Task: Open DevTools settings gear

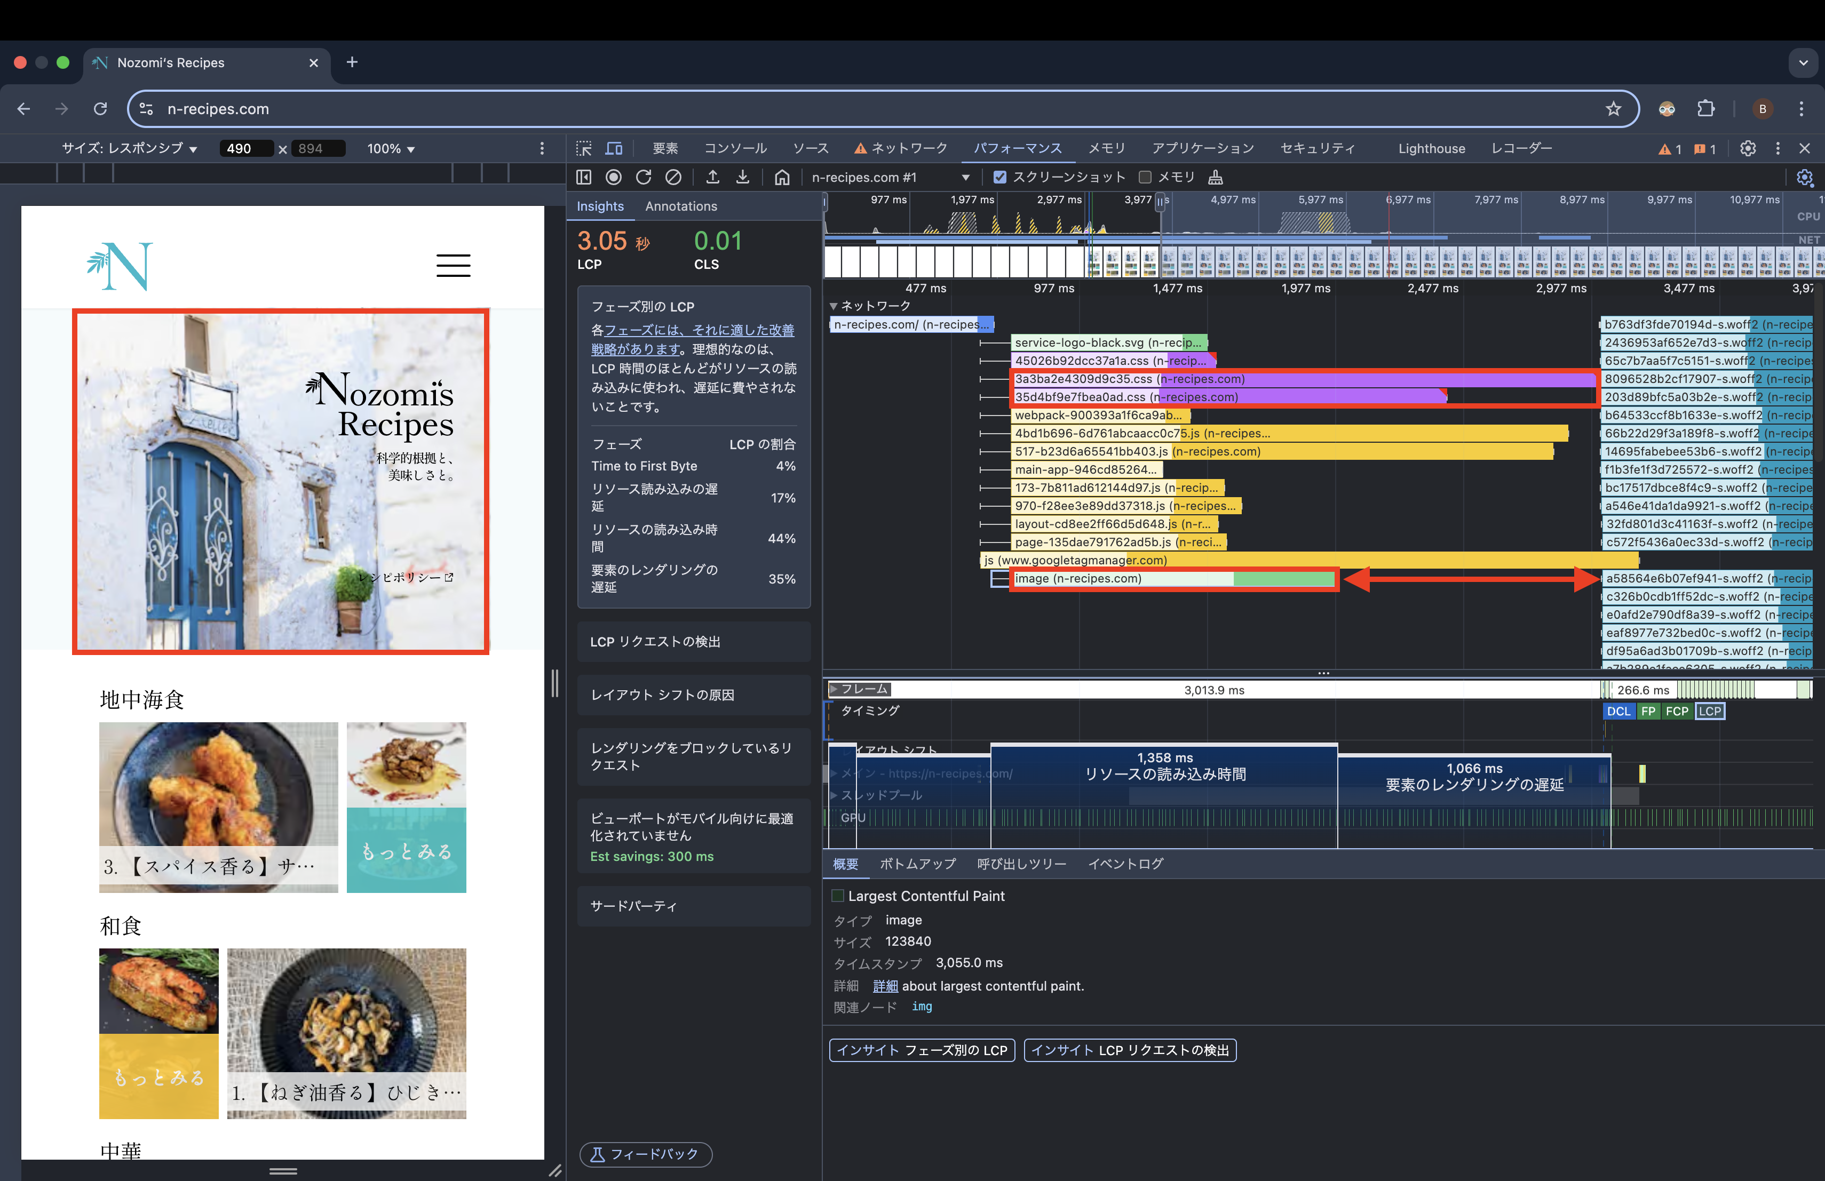Action: [1748, 149]
